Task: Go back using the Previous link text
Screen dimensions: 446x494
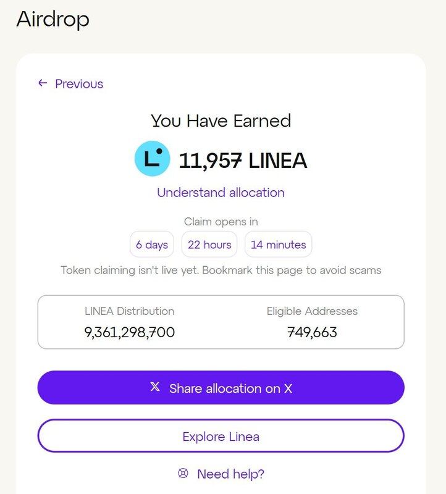Action: pyautogui.click(x=79, y=84)
